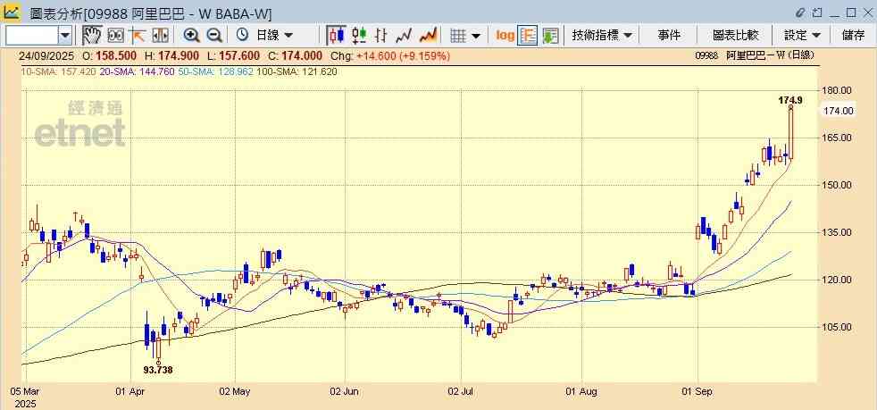This screenshot has height=410, width=877.
Task: Click the 02 Jun date axis label
Action: tap(345, 392)
